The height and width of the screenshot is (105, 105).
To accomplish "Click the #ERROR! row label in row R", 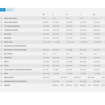I will pos(7,85).
